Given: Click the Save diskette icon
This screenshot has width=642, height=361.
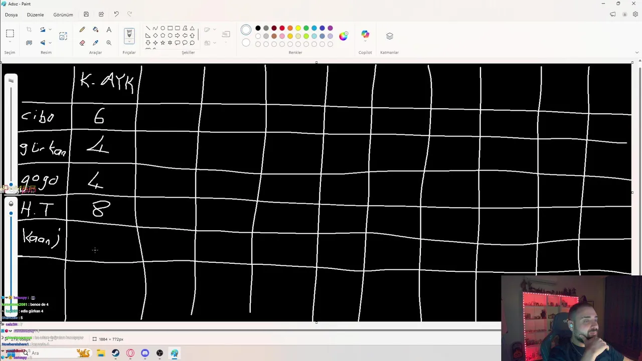Looking at the screenshot, I should [x=86, y=15].
